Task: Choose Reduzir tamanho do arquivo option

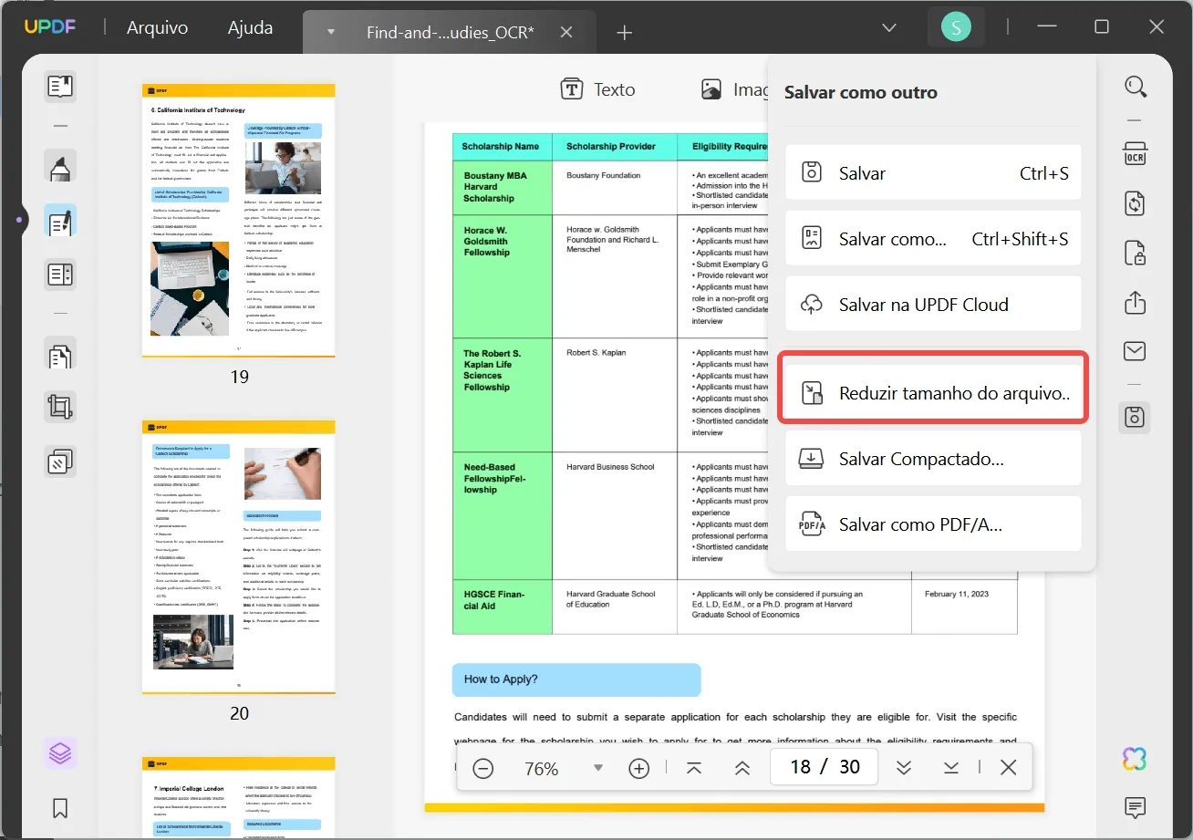Action: (932, 392)
